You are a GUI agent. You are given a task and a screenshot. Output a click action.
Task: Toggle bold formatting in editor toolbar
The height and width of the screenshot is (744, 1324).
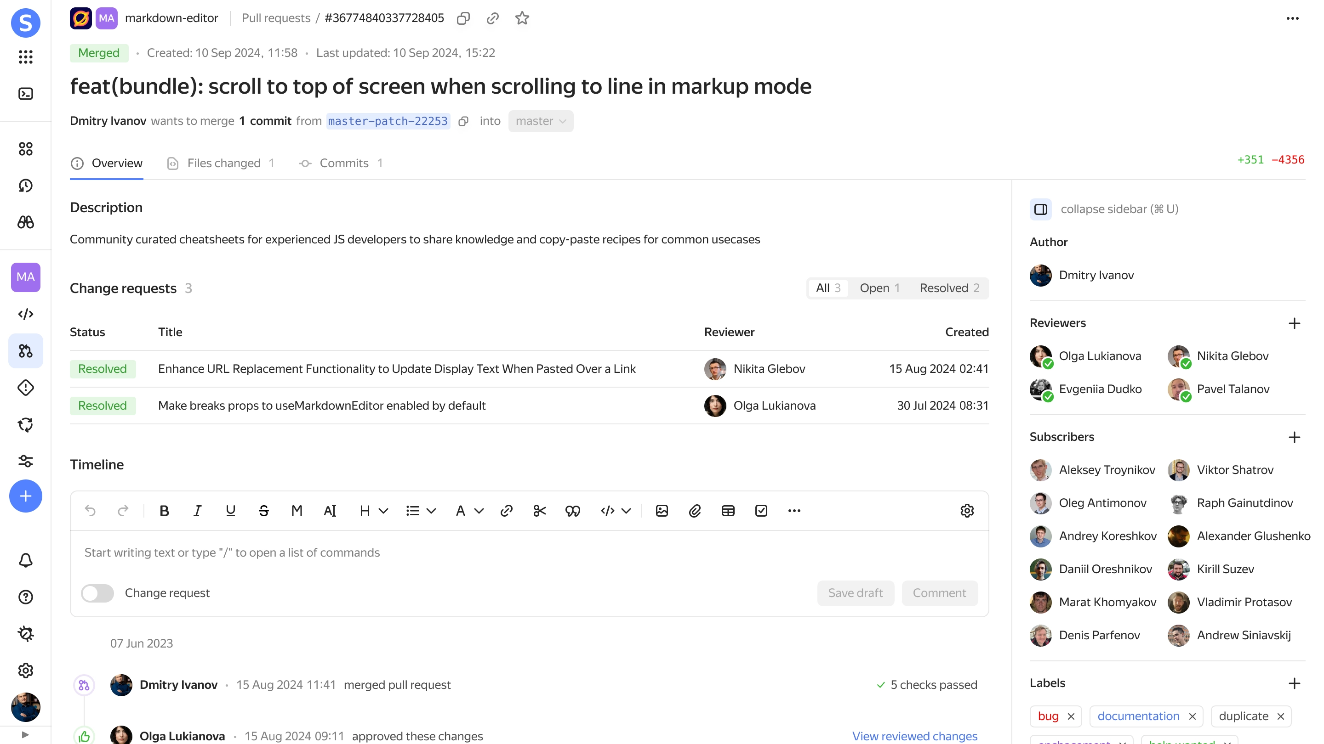coord(164,511)
